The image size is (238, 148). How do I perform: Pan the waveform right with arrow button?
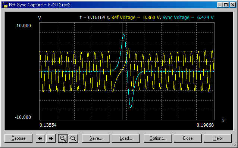click(x=51, y=138)
